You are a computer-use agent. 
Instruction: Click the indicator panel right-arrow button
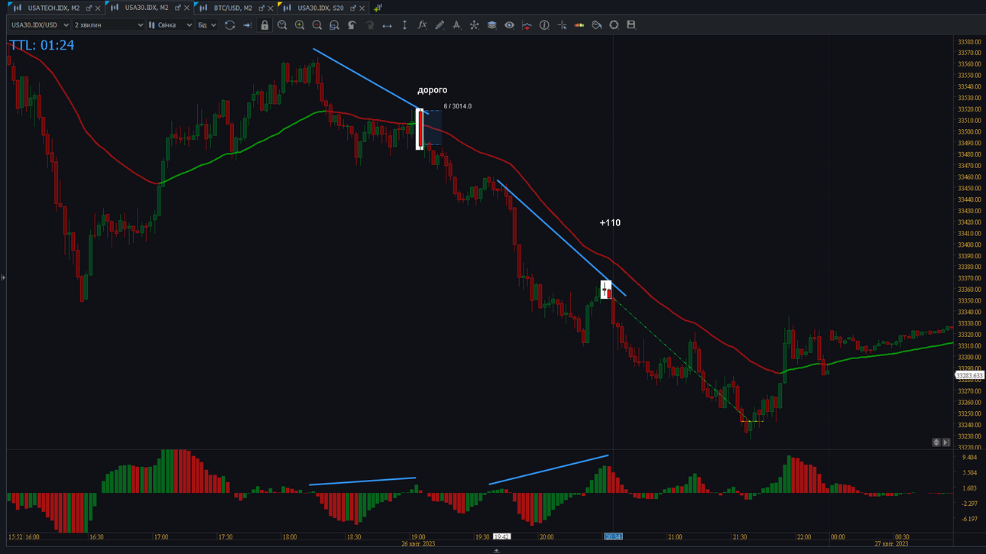click(x=946, y=442)
